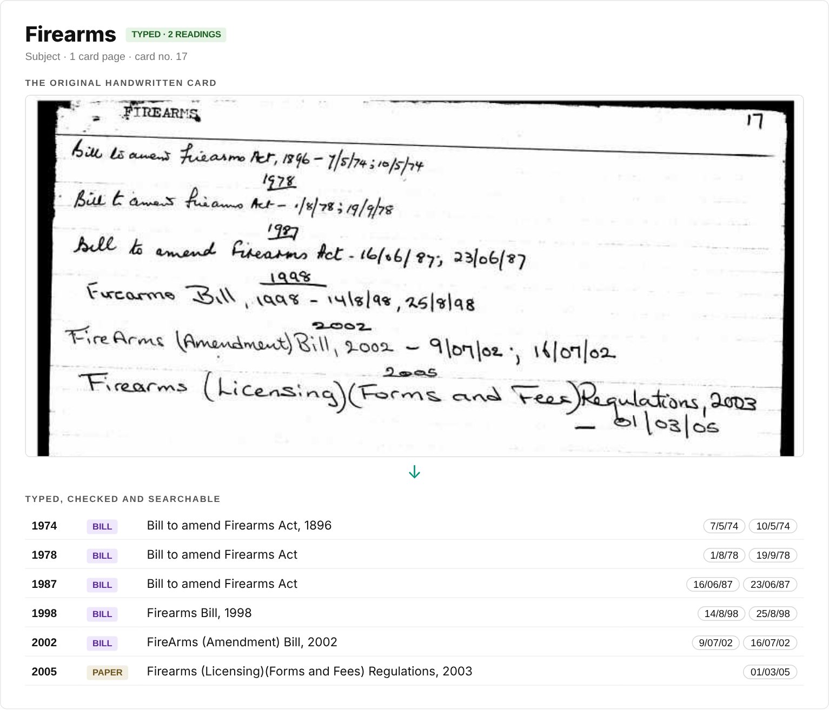The width and height of the screenshot is (829, 710).
Task: Select the 1987 "Bill to amend Firearms Act" title
Action: point(222,584)
